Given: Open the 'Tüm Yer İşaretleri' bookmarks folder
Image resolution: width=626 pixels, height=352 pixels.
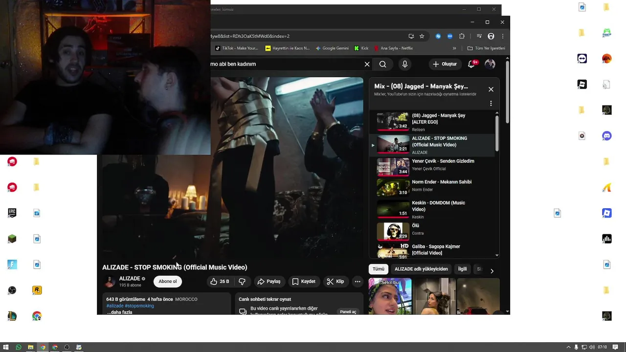Looking at the screenshot, I should (x=486, y=48).
